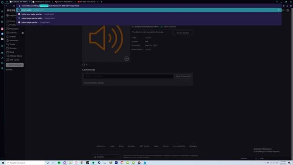This screenshot has height=165, width=293.
Task: Open the Windows Start menu
Action: [3, 163]
